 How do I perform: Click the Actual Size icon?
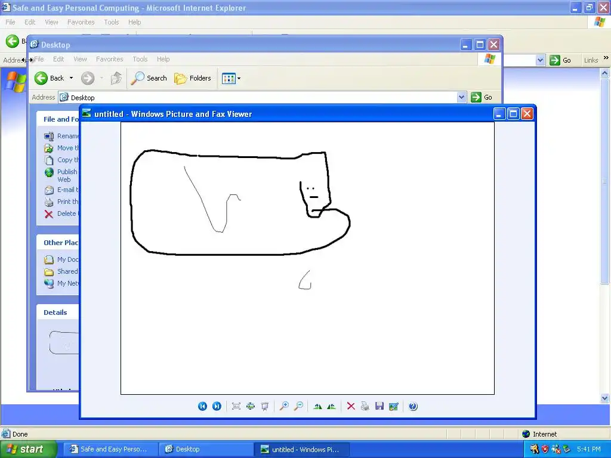click(251, 406)
